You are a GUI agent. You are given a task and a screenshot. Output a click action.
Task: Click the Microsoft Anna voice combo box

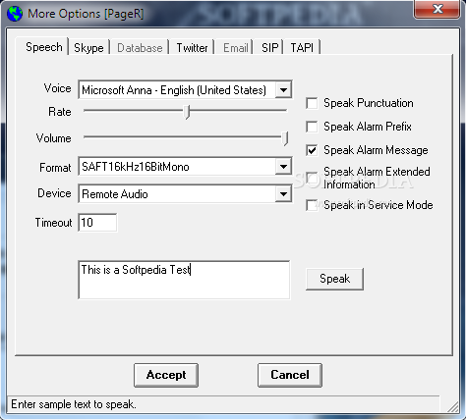[185, 89]
